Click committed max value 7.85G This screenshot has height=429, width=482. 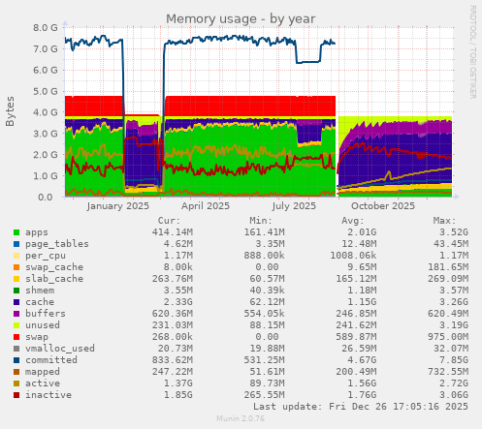pyautogui.click(x=454, y=360)
